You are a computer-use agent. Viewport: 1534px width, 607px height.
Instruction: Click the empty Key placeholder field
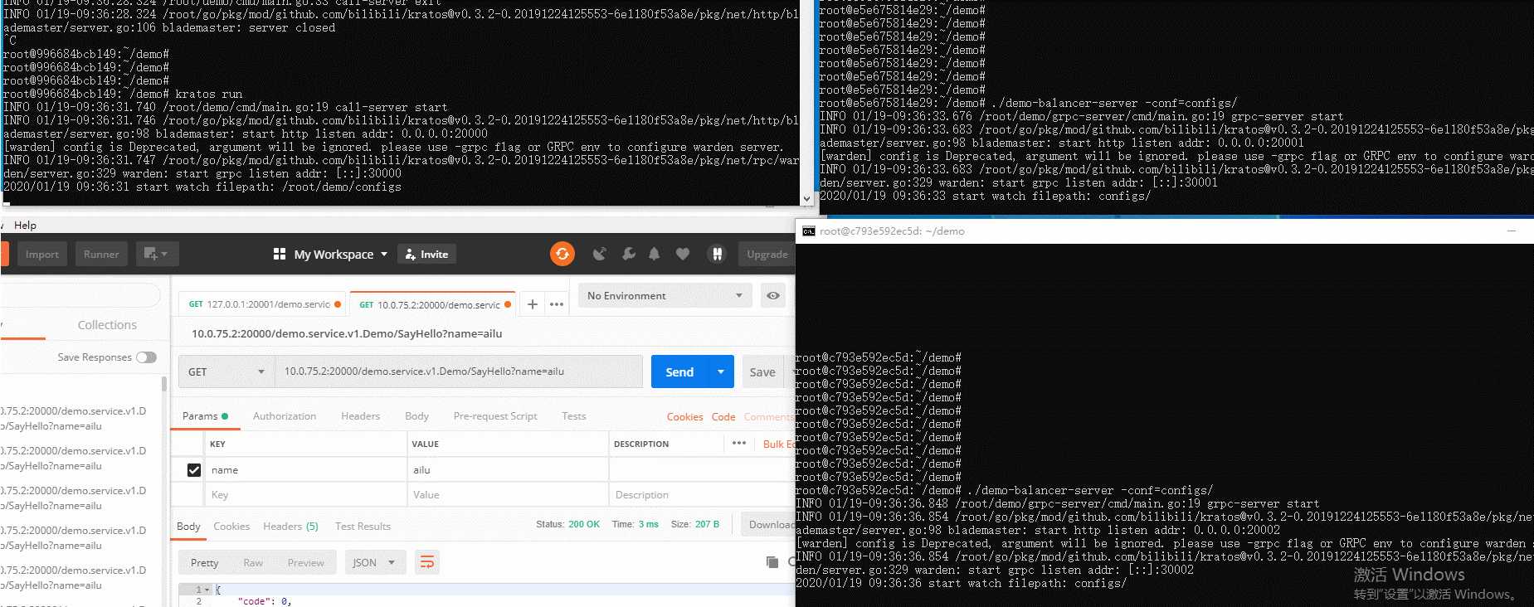tap(305, 495)
